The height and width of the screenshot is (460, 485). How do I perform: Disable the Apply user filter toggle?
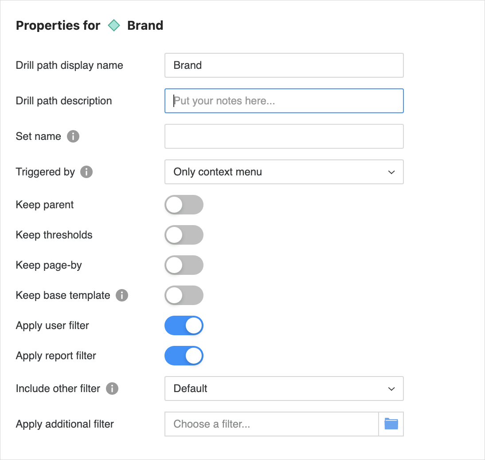pyautogui.click(x=184, y=325)
